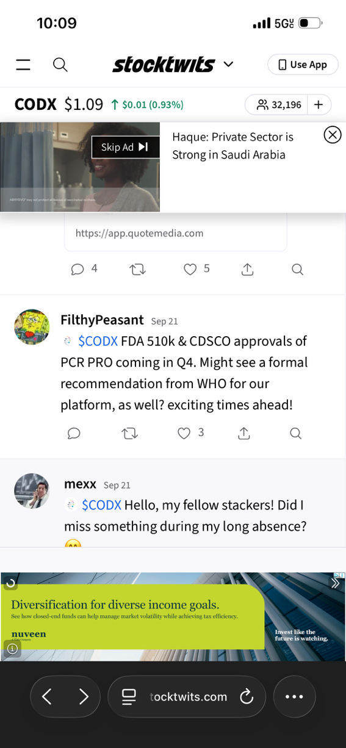Tap the Use App button
Image resolution: width=346 pixels, height=748 pixels.
[303, 65]
